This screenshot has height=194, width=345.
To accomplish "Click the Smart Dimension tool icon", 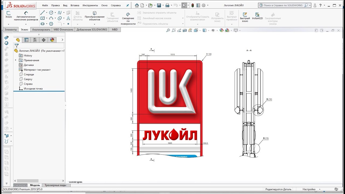I will coord(26,13).
